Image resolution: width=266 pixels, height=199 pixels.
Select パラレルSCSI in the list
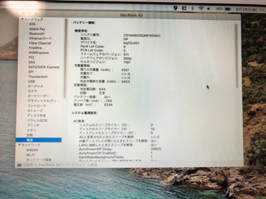[37, 120]
